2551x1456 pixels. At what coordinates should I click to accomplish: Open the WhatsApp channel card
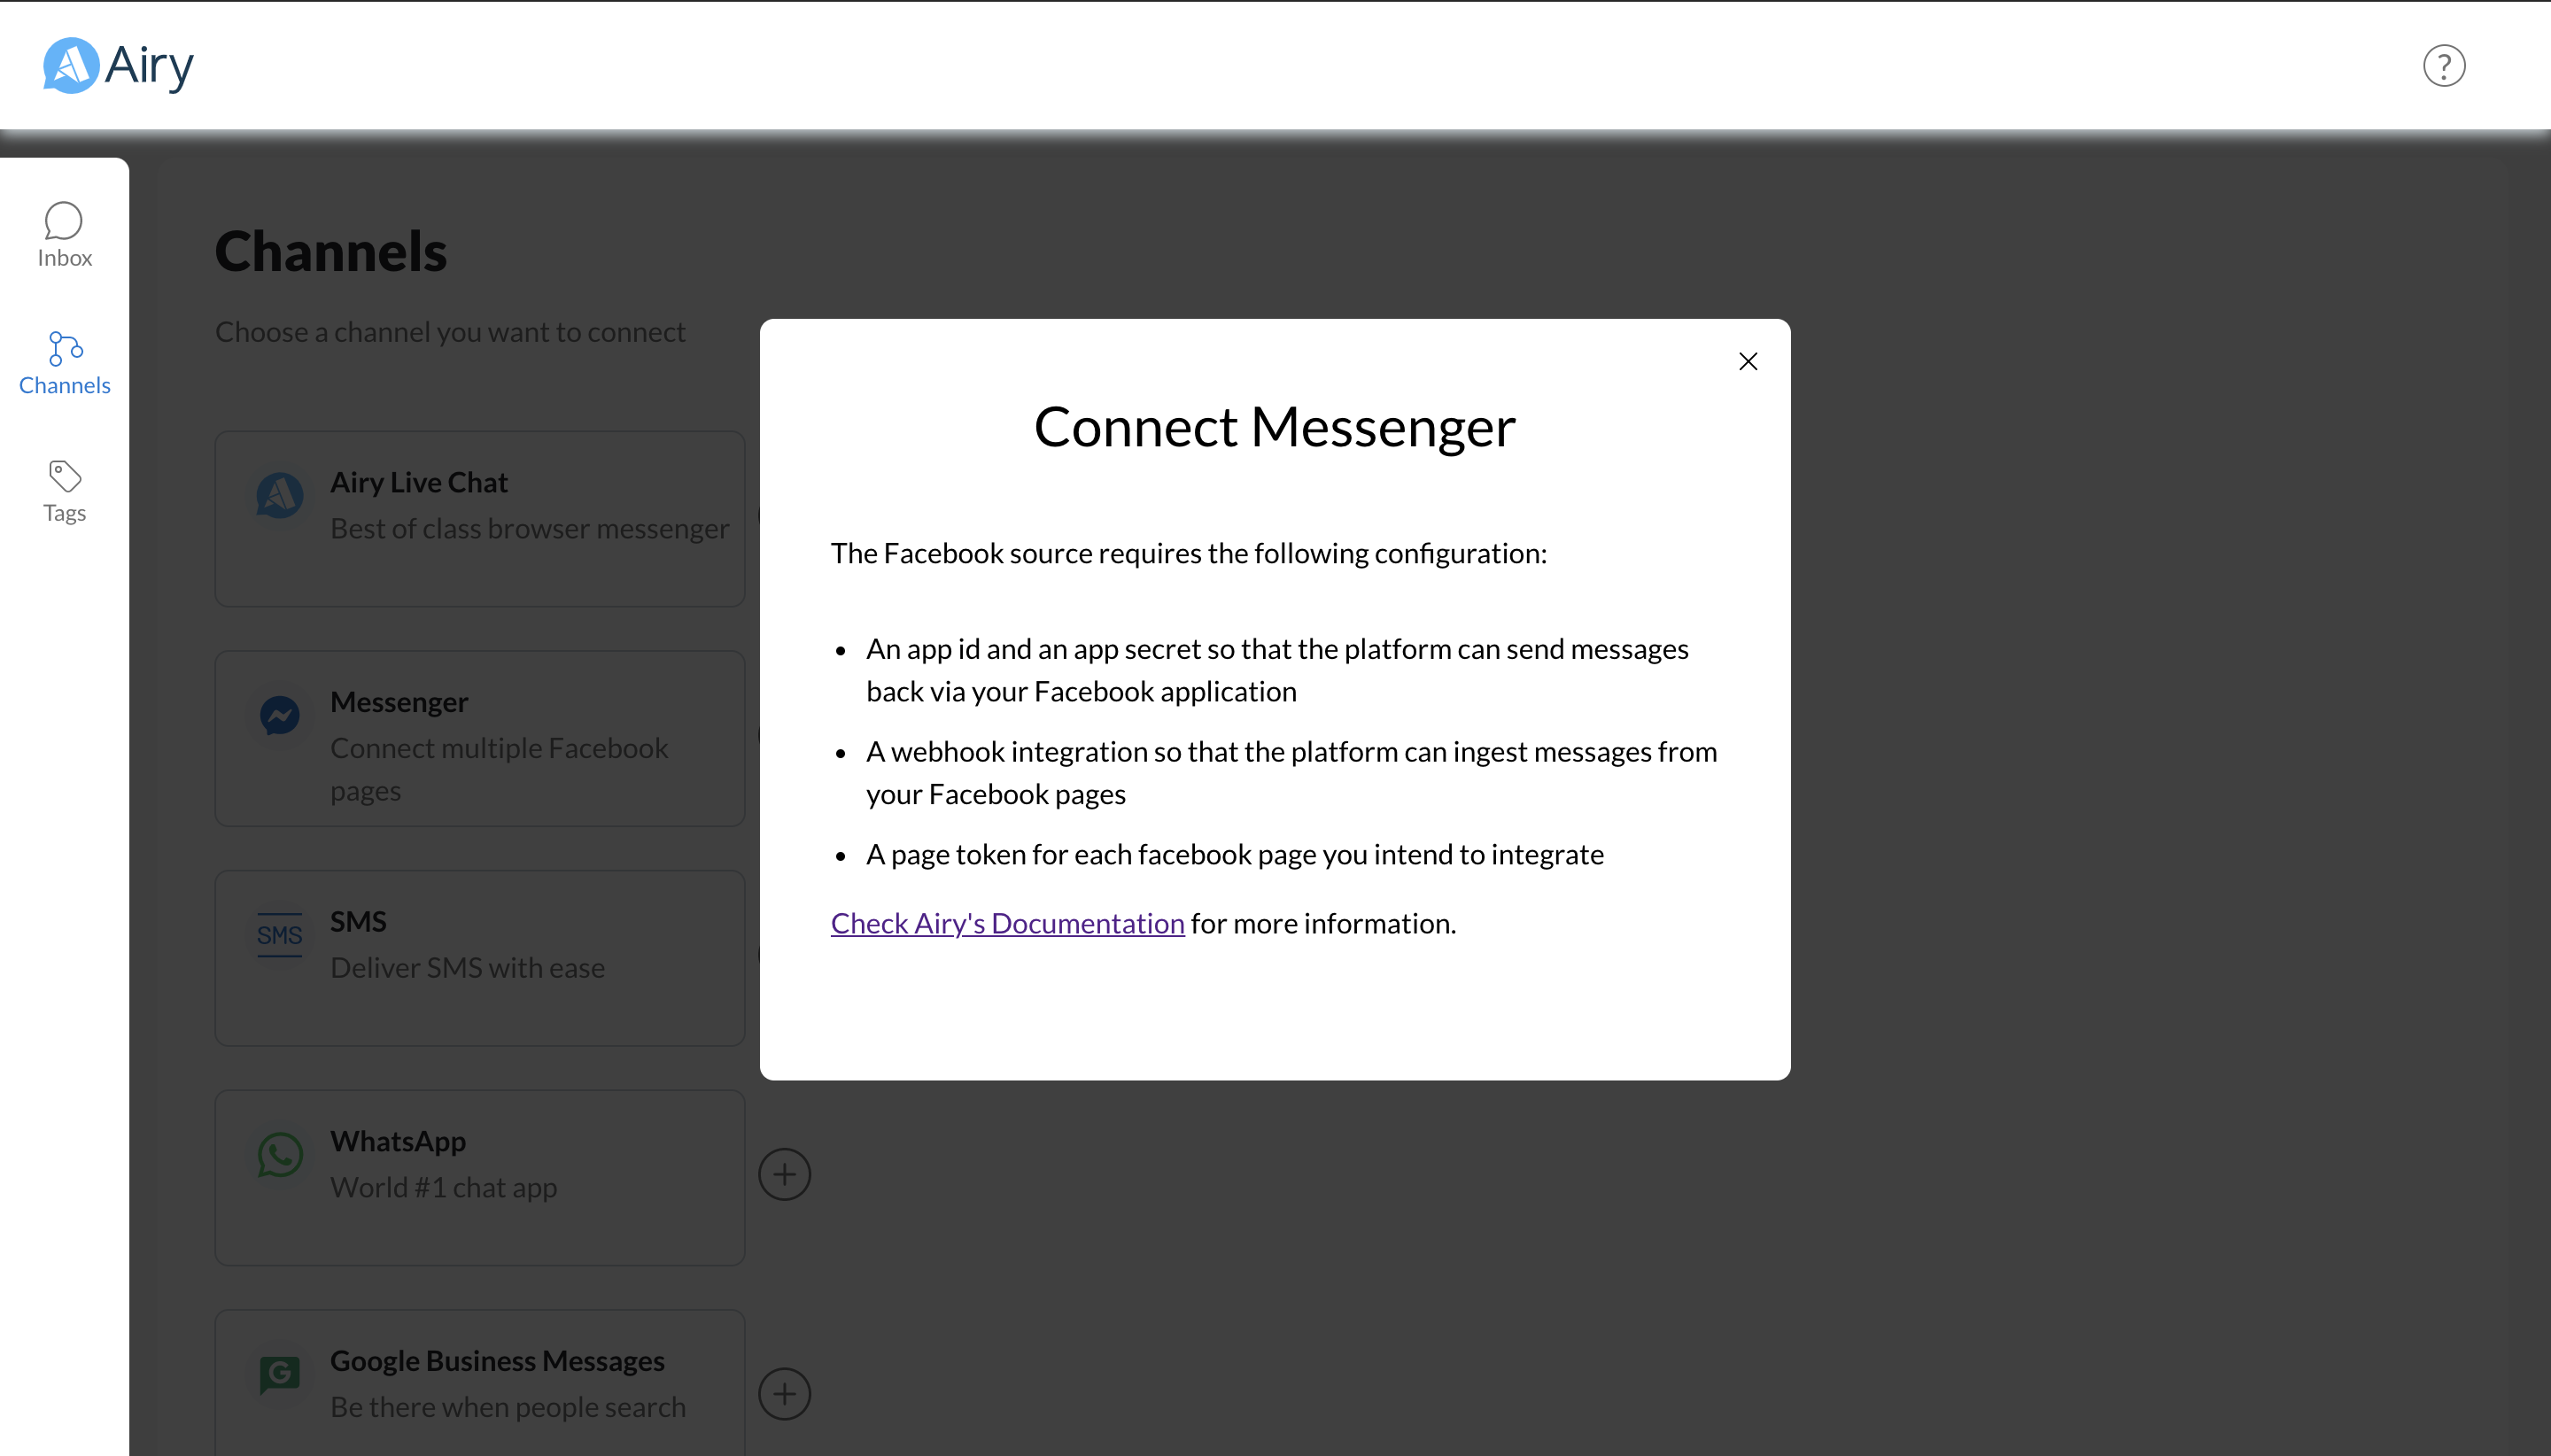pos(479,1177)
